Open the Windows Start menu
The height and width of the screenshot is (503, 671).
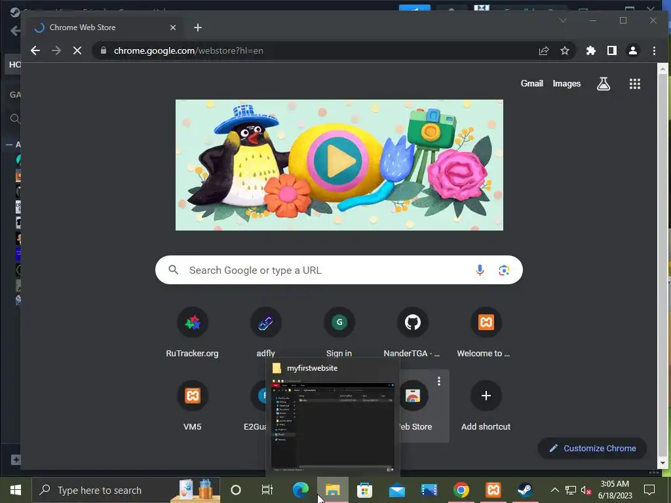[16, 490]
